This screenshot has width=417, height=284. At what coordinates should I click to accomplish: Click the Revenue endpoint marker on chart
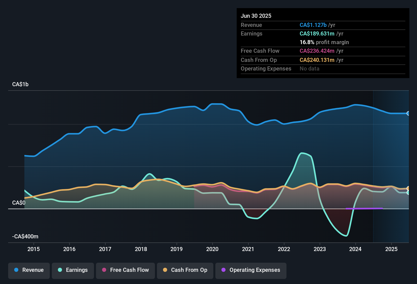click(x=408, y=113)
